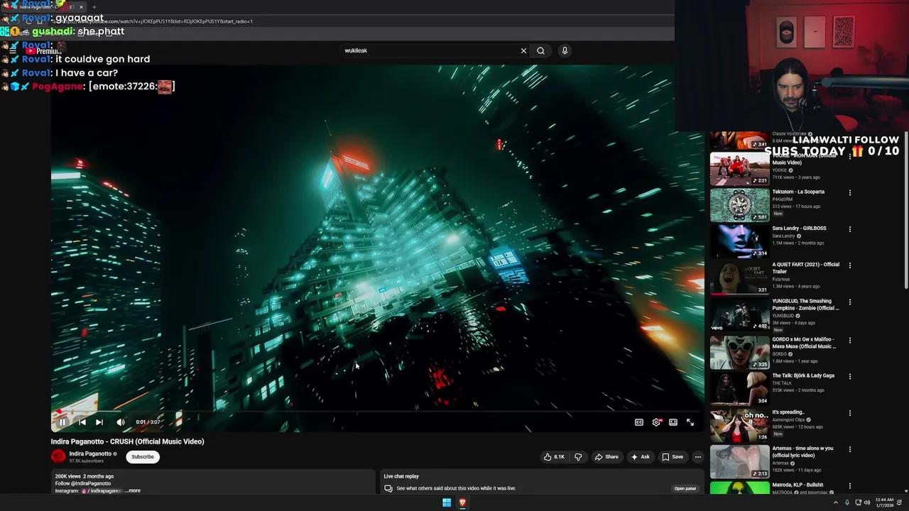The width and height of the screenshot is (909, 511).
Task: Open options menu for Tektatom video
Action: point(849,192)
